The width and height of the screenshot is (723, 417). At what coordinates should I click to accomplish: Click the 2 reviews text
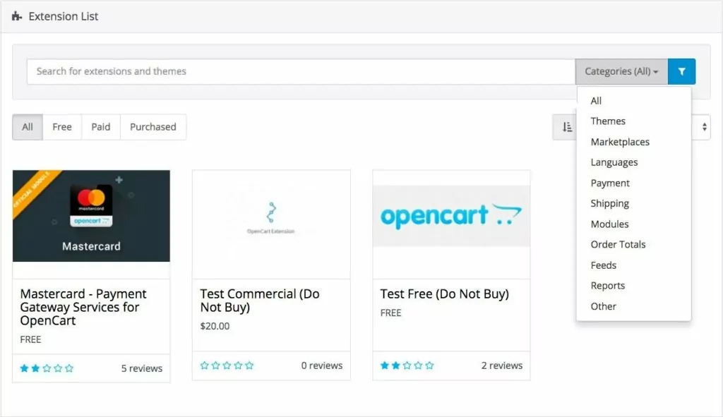(502, 365)
